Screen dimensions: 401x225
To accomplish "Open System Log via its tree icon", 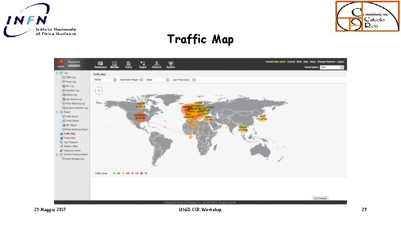I will (x=63, y=95).
